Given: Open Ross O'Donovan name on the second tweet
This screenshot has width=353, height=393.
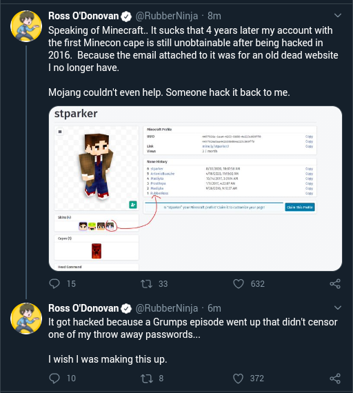Looking at the screenshot, I should tap(83, 308).
